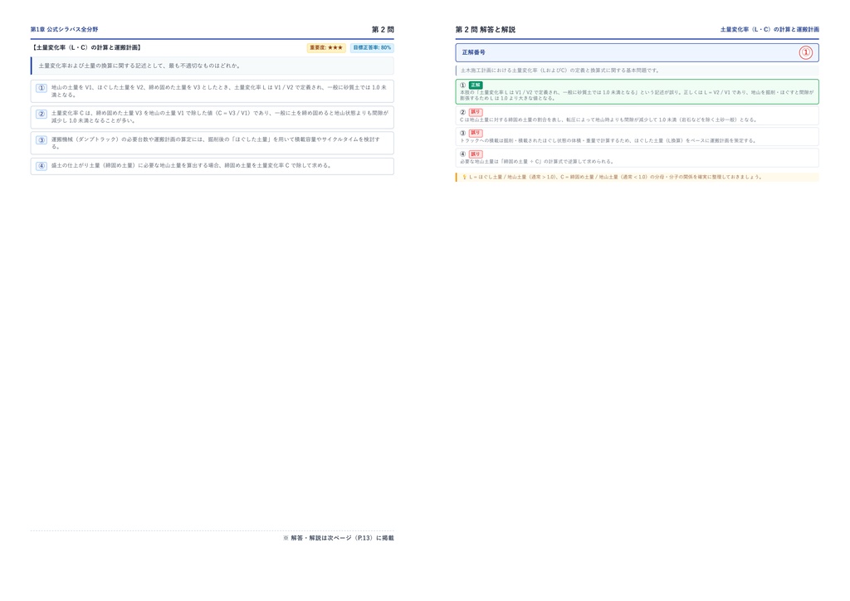Click the ③ marker beside the 運搬機械 choice
Screen dimensions: 850x601
[42, 139]
